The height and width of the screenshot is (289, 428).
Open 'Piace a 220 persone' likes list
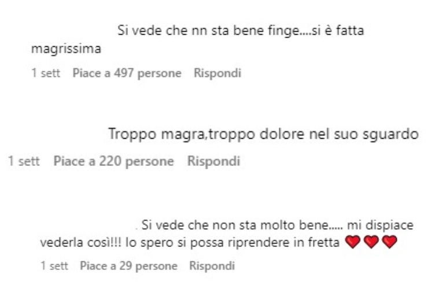click(x=113, y=161)
